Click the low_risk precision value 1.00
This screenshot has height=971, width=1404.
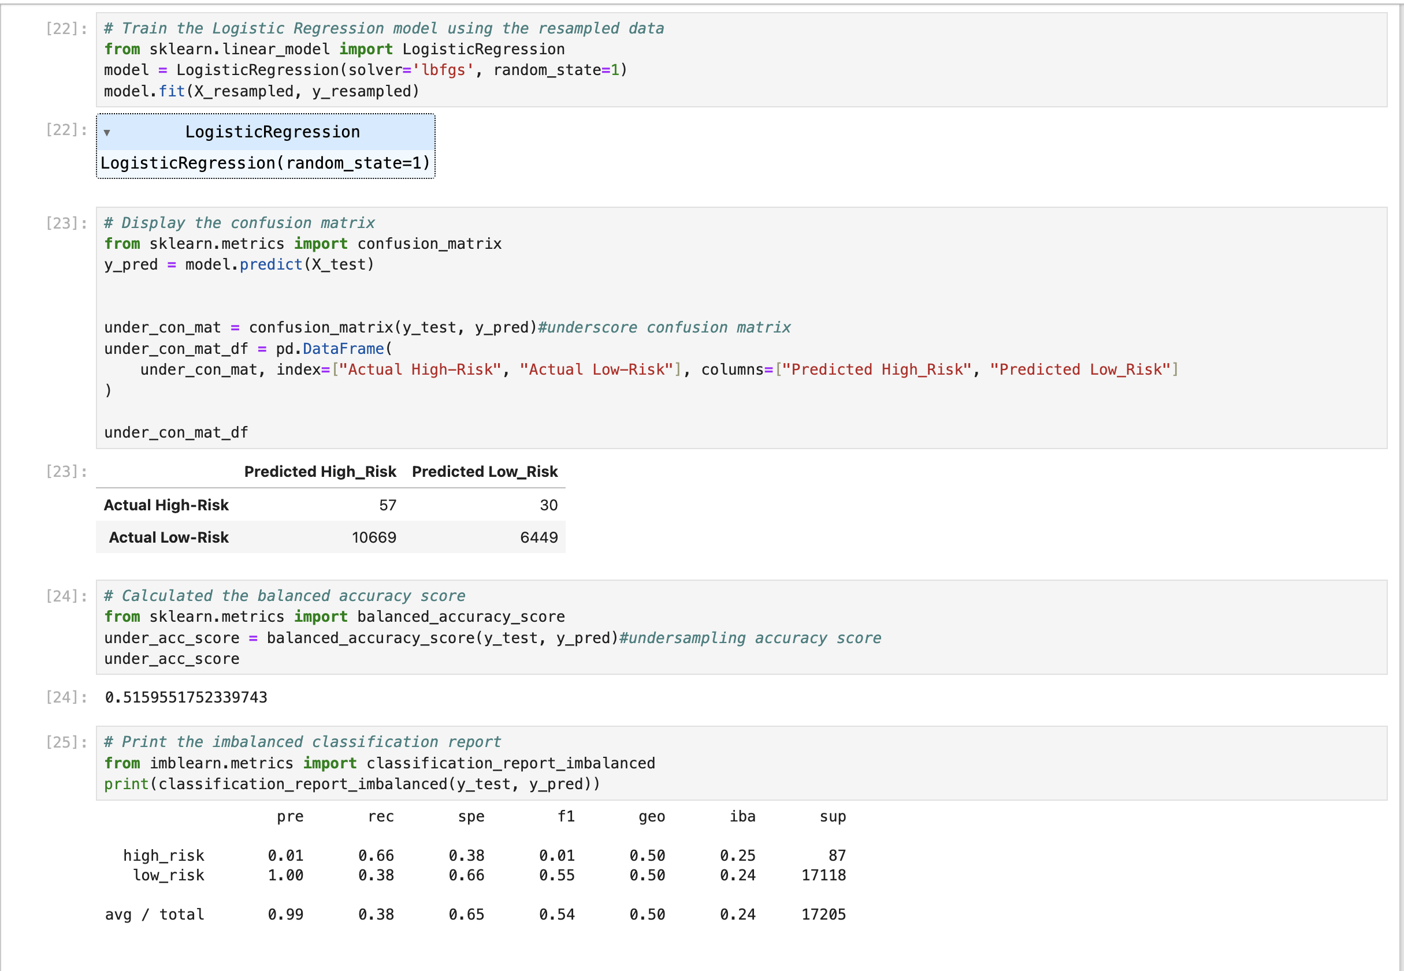[x=285, y=876]
